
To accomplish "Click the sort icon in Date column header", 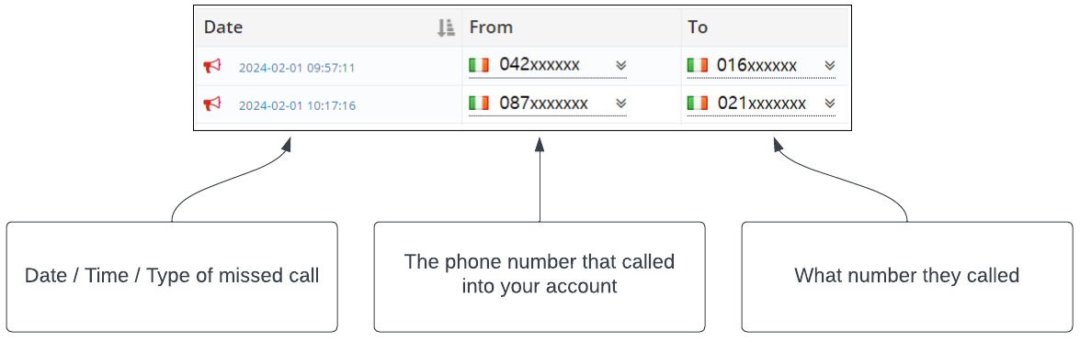I will 447,27.
